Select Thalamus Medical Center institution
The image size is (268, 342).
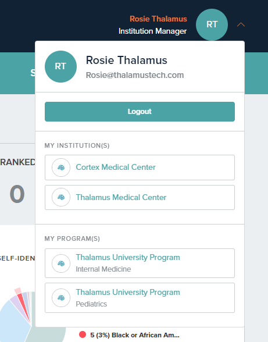(140, 197)
